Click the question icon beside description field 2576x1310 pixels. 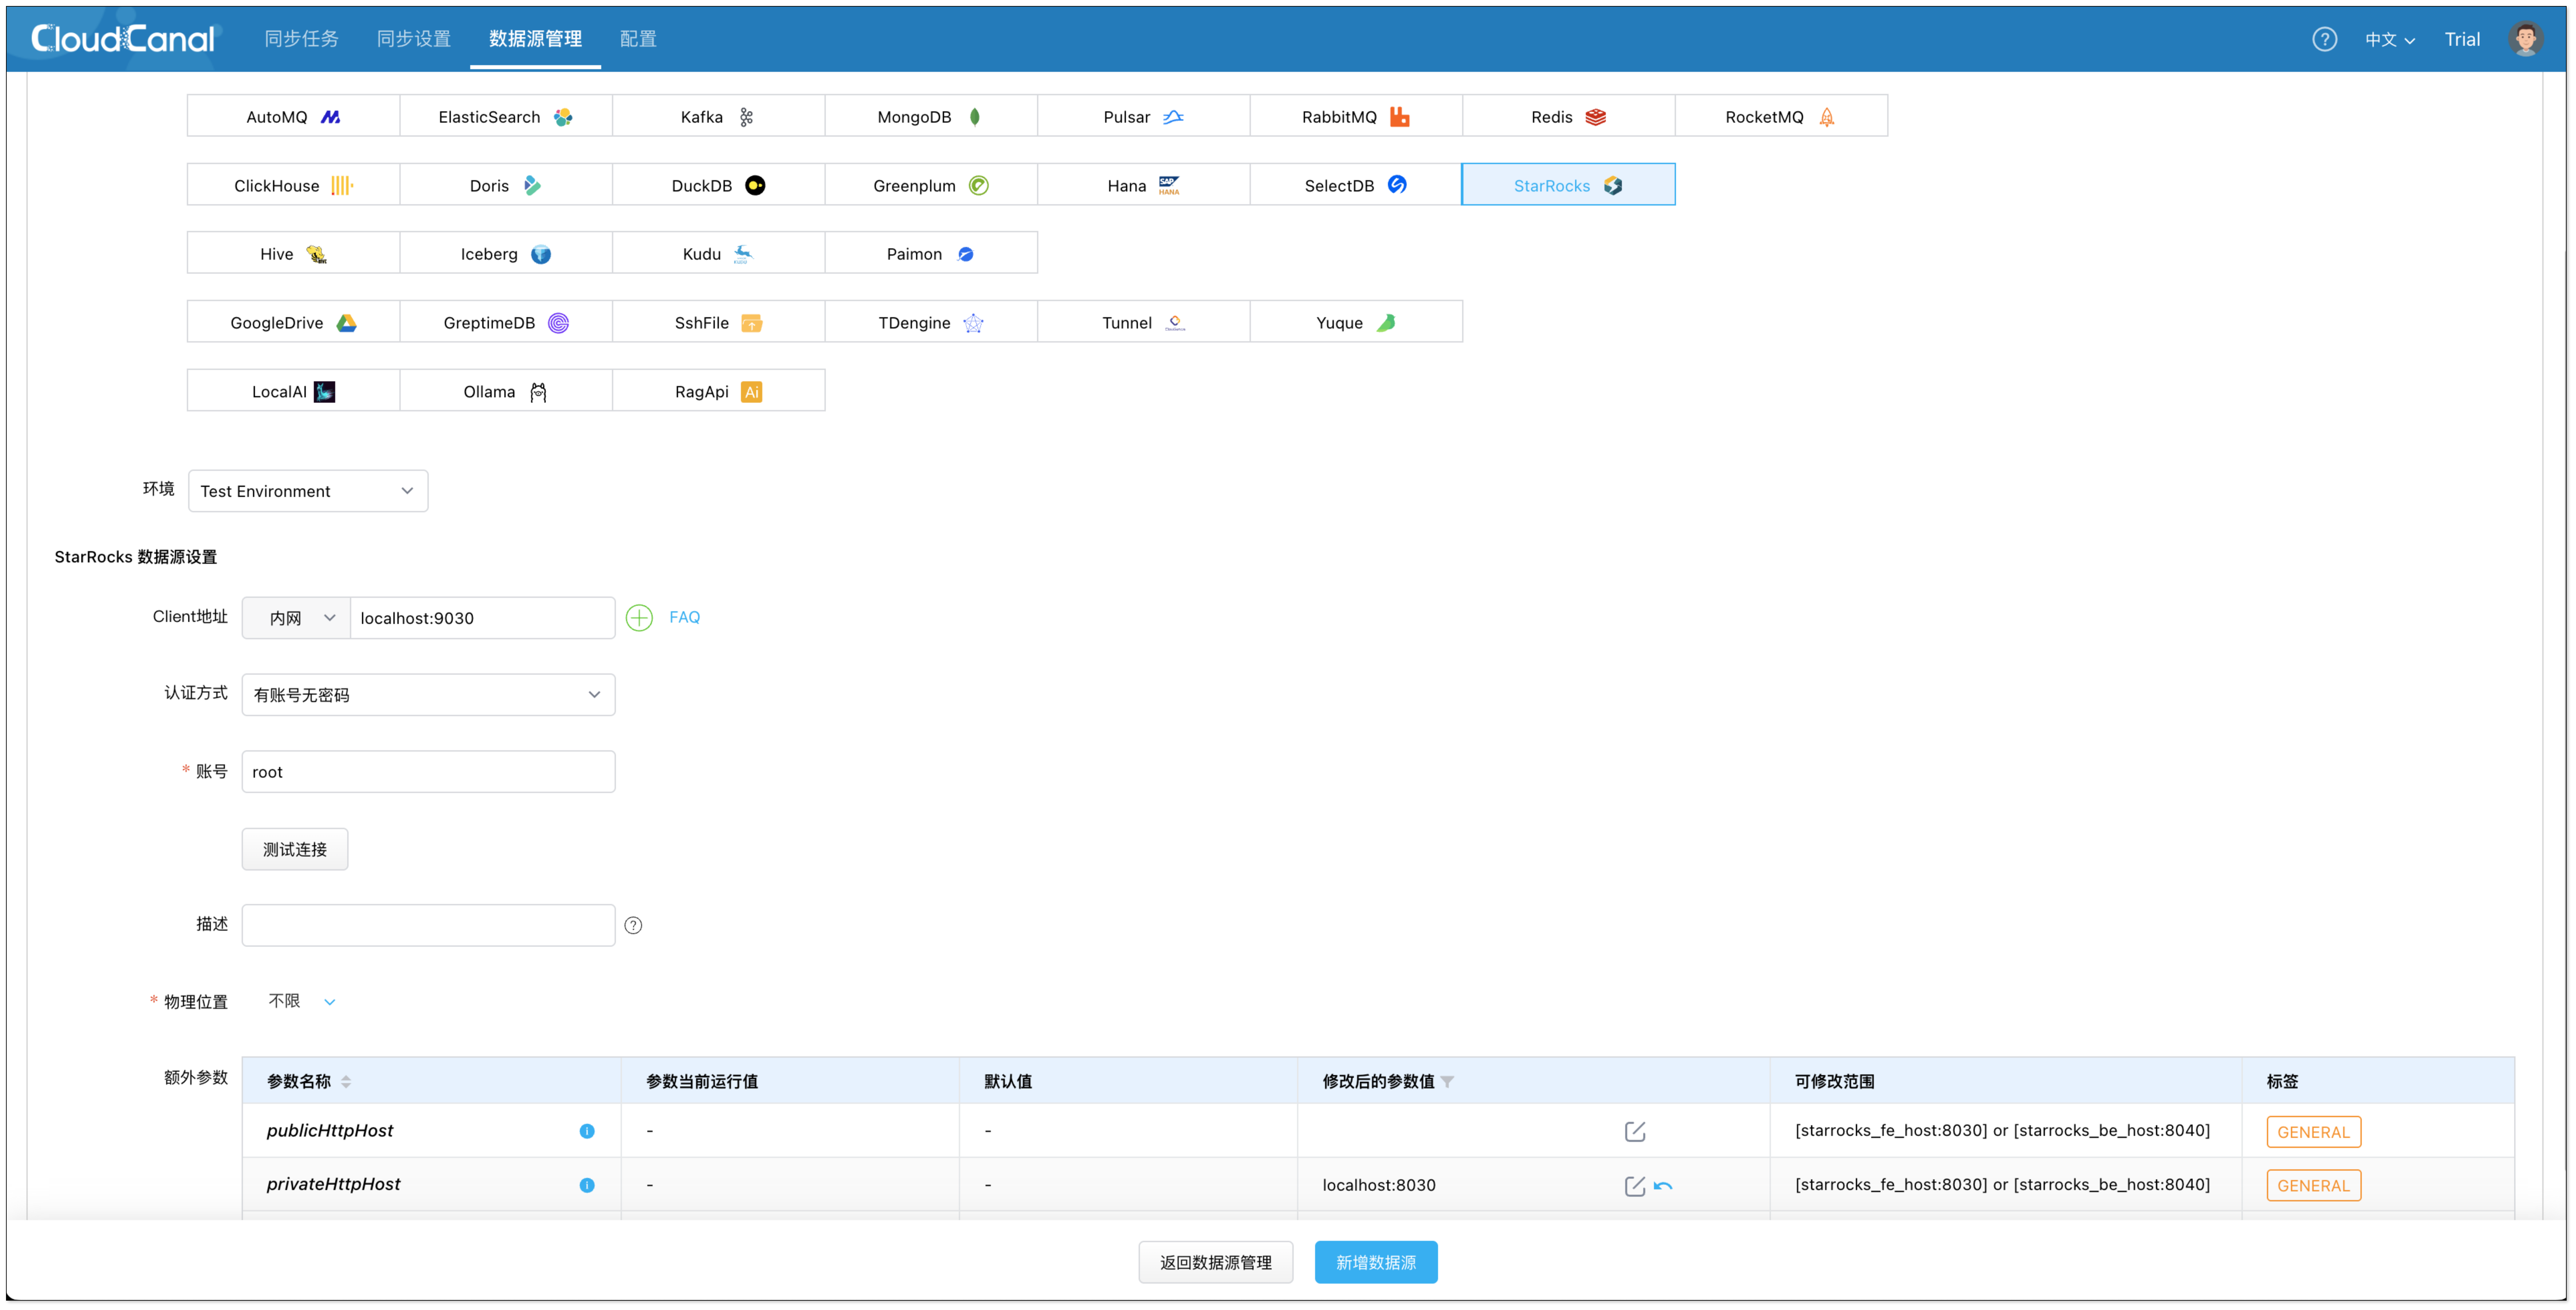pos(633,925)
